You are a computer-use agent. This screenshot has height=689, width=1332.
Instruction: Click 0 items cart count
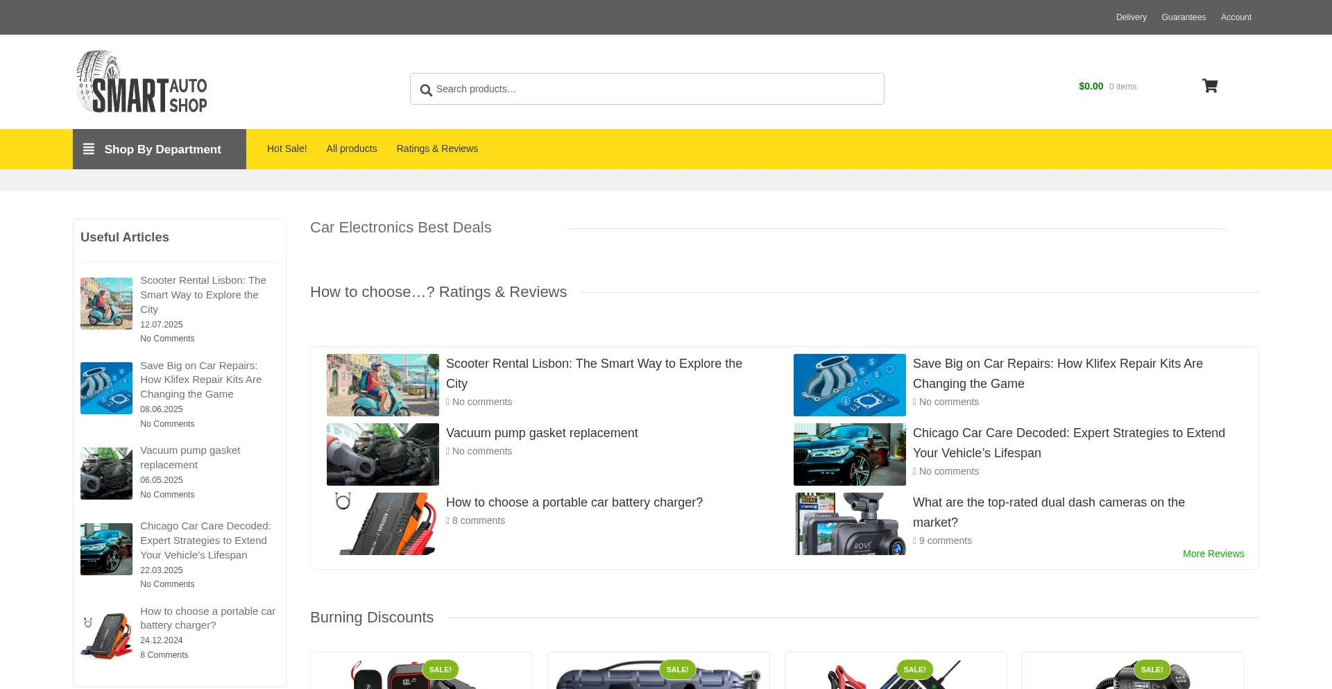(1122, 87)
